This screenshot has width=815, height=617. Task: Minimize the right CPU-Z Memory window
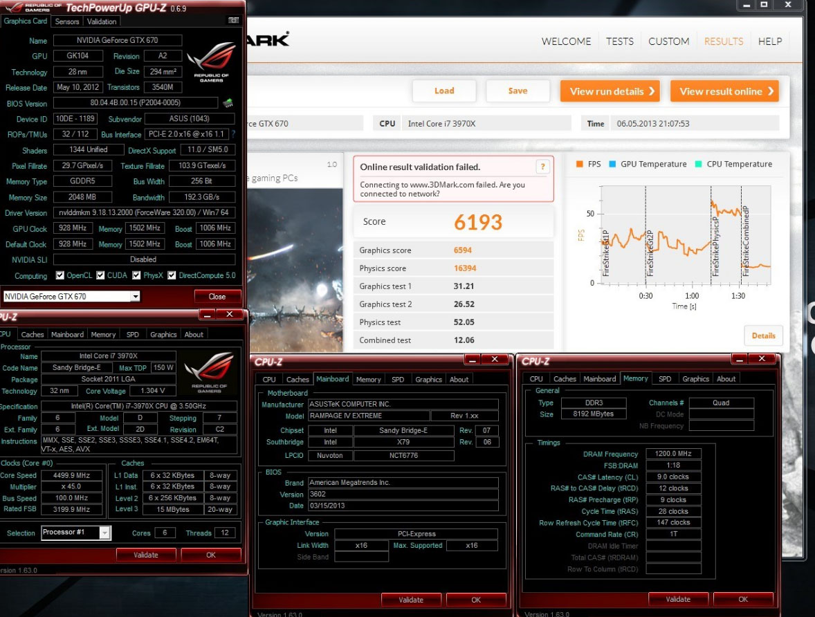[739, 359]
